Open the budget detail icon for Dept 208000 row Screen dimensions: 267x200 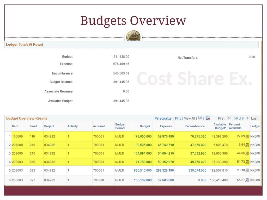pos(247,153)
